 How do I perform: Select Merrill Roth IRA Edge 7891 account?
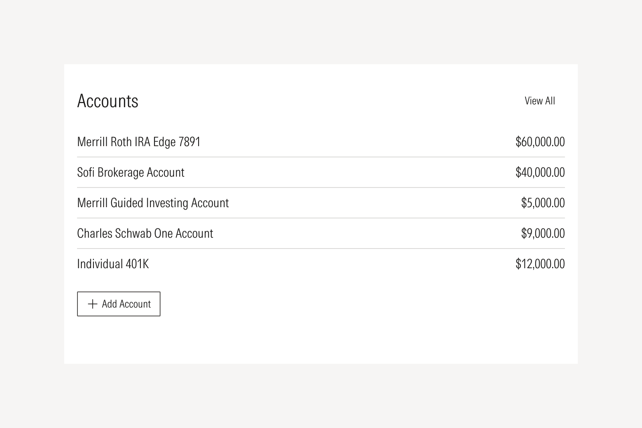[138, 142]
